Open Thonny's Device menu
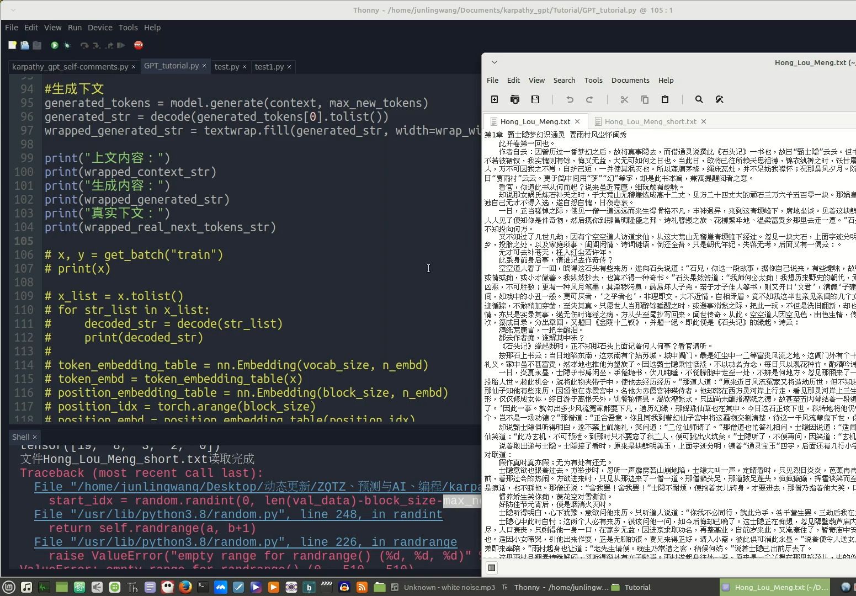This screenshot has width=856, height=596. (x=100, y=28)
